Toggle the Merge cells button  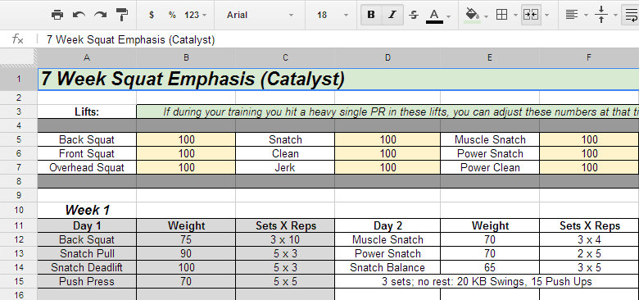point(531,15)
